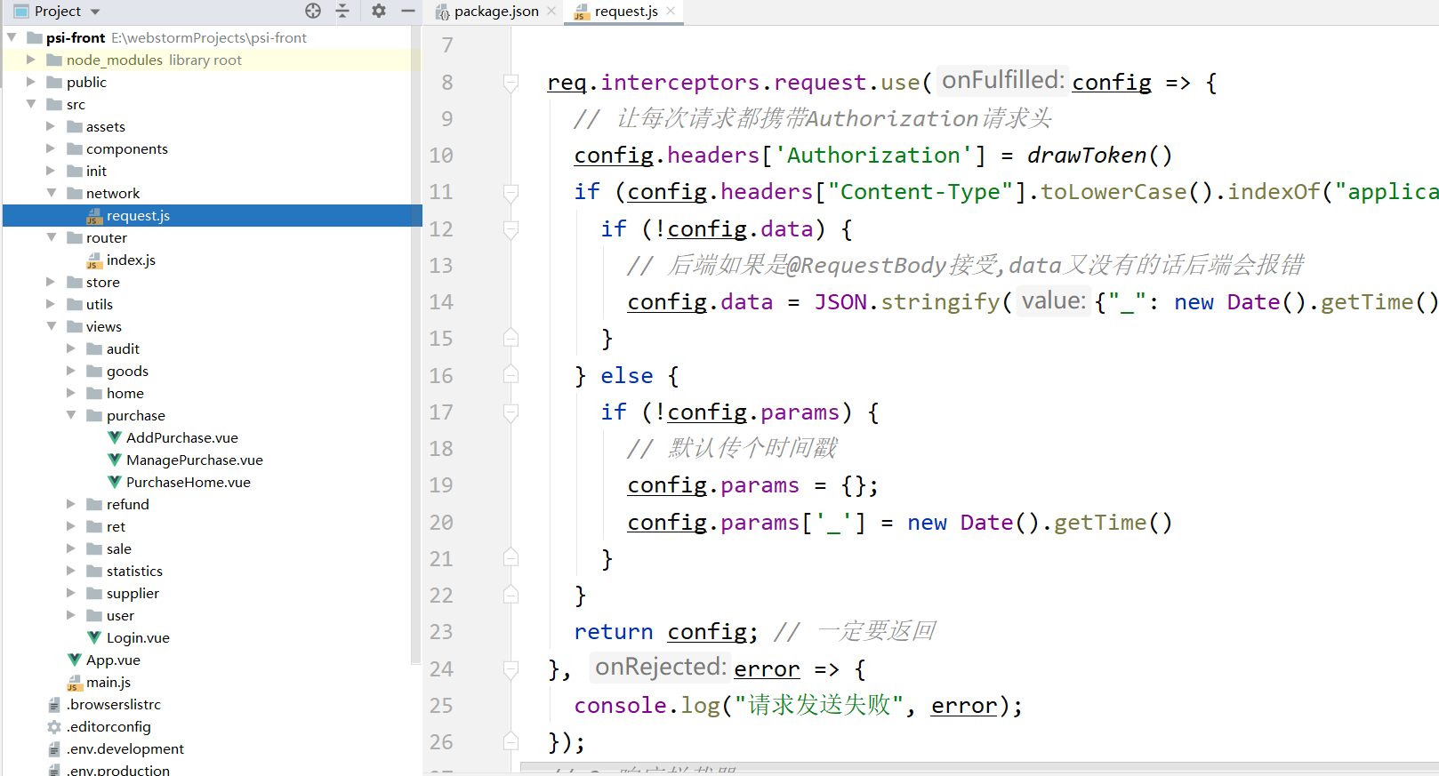Screen dimensions: 1439x776
Task: Open Project panel settings gear
Action: point(379,11)
